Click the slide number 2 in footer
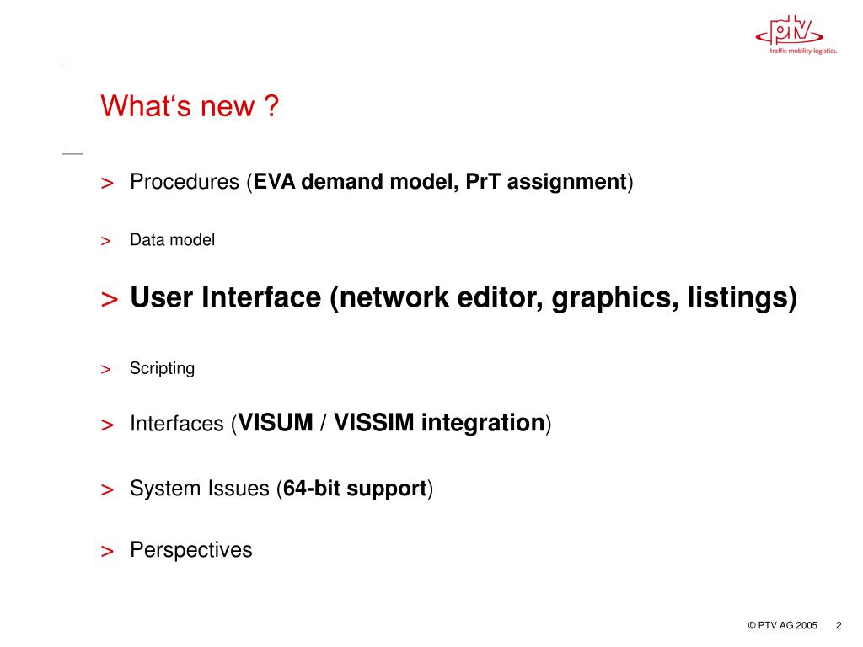Image resolution: width=863 pixels, height=647 pixels. pyautogui.click(x=839, y=626)
